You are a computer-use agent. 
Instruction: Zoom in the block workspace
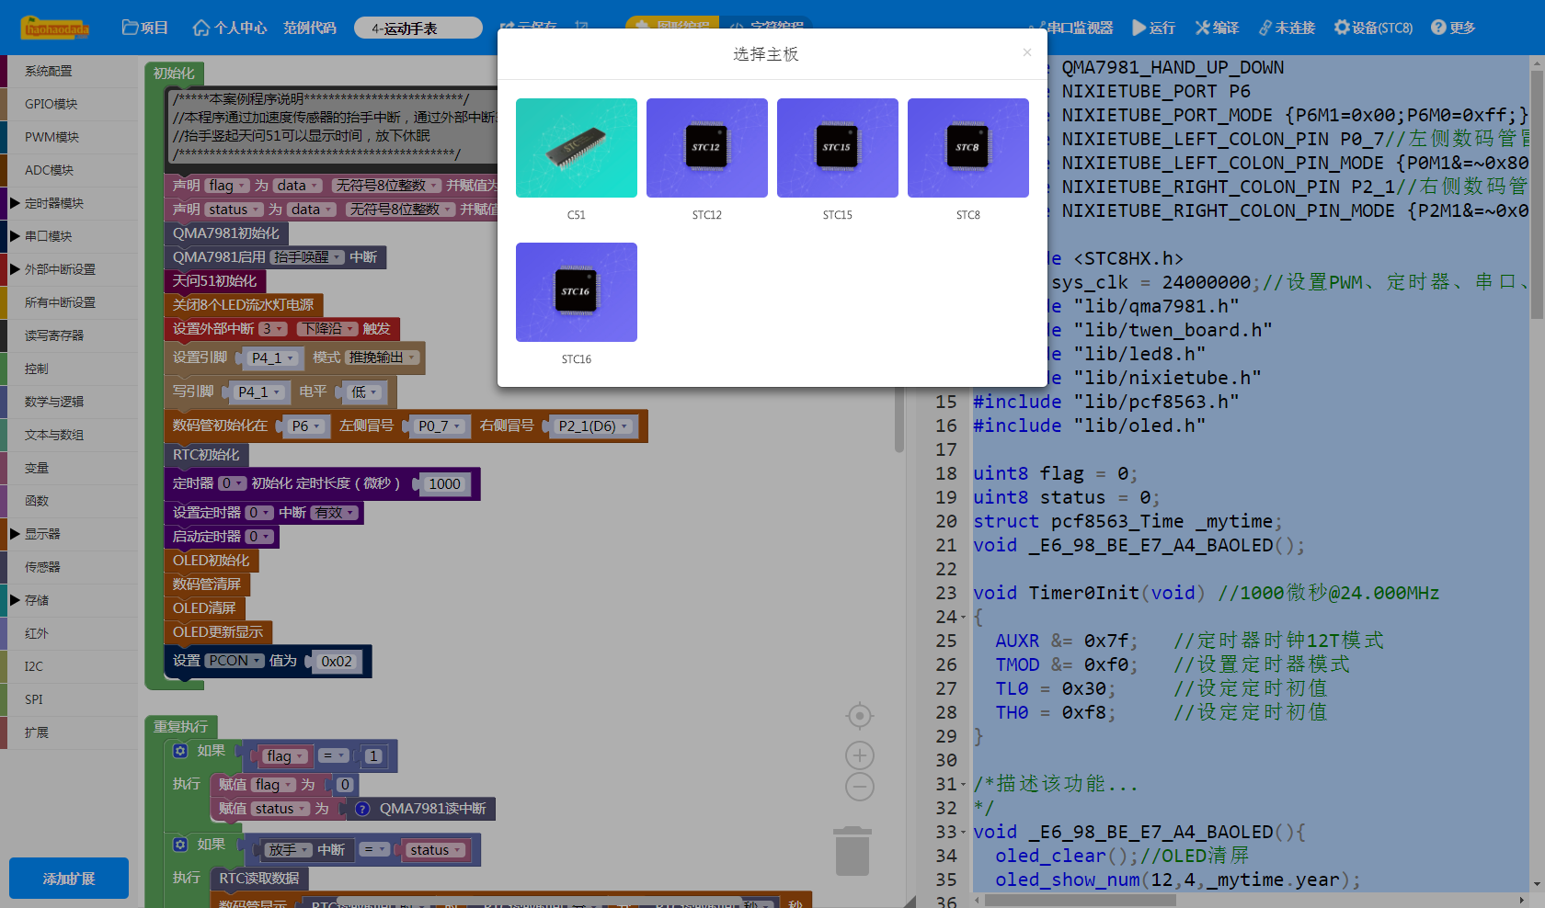pos(859,755)
